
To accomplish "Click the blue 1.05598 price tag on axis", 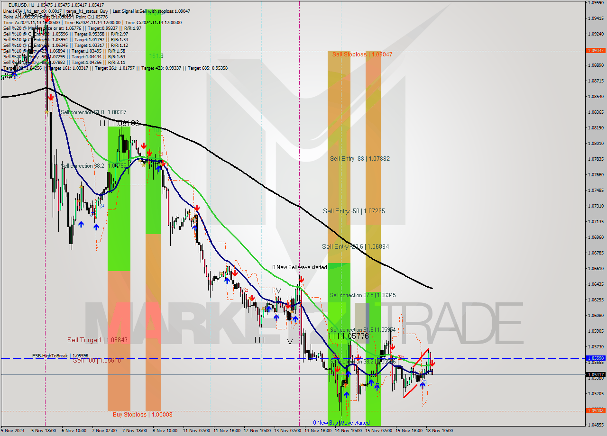I will click(x=596, y=358).
